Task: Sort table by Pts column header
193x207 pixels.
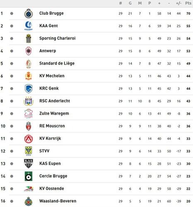Action: (188, 3)
